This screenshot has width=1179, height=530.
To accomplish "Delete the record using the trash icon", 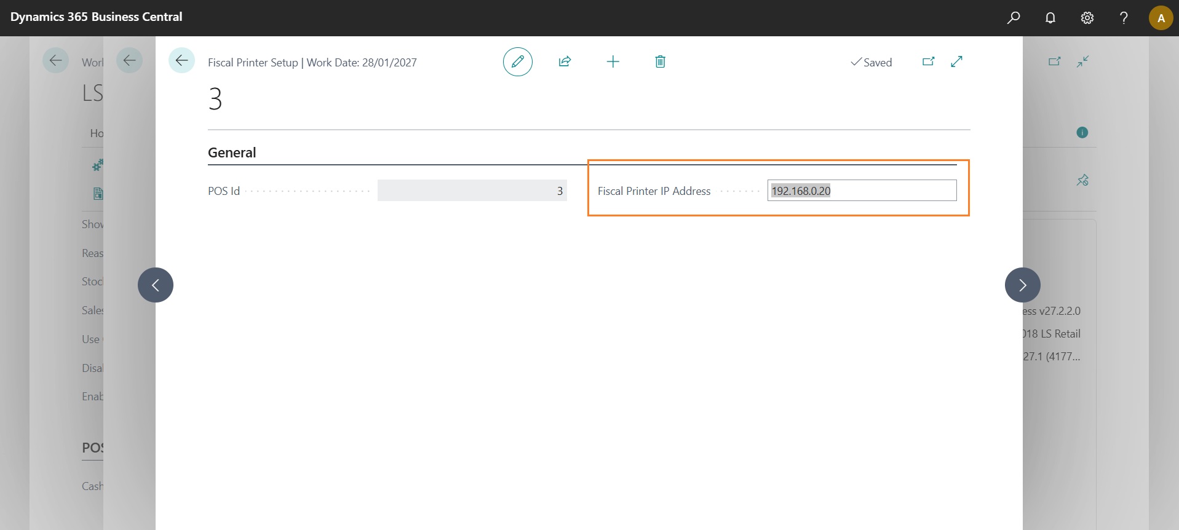I will point(660,61).
